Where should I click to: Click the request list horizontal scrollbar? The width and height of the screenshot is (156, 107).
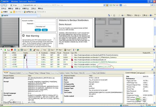[69, 69]
